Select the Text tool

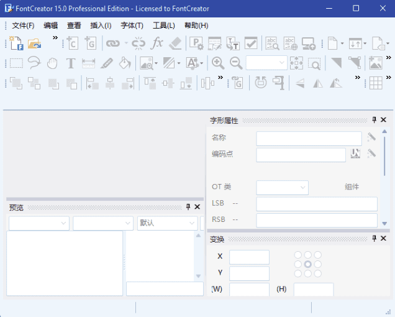coord(71,63)
